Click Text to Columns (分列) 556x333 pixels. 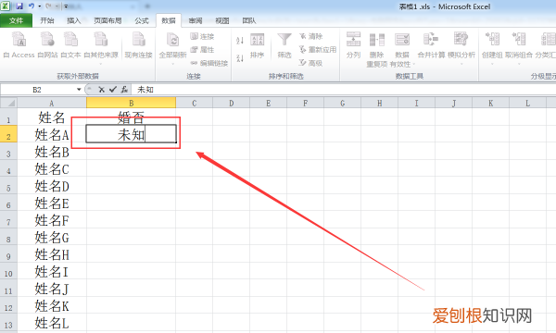pos(354,45)
